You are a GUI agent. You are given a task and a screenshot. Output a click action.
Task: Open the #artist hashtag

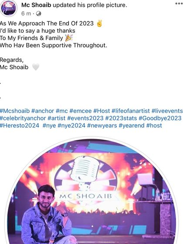tap(57, 118)
